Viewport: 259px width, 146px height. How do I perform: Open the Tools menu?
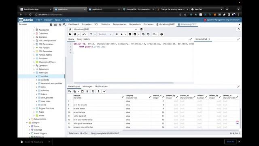coord(58,20)
